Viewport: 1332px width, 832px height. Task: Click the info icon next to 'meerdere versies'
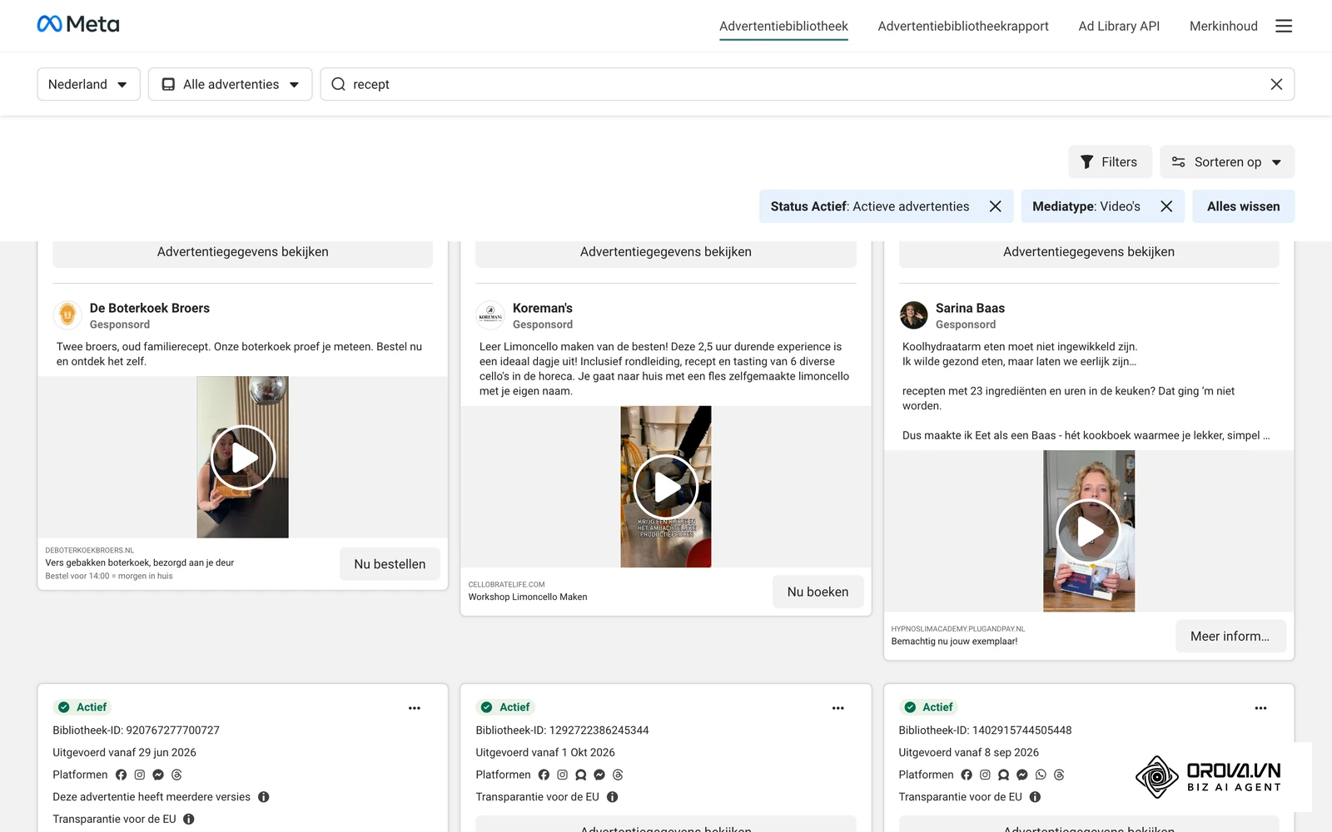pos(264,797)
